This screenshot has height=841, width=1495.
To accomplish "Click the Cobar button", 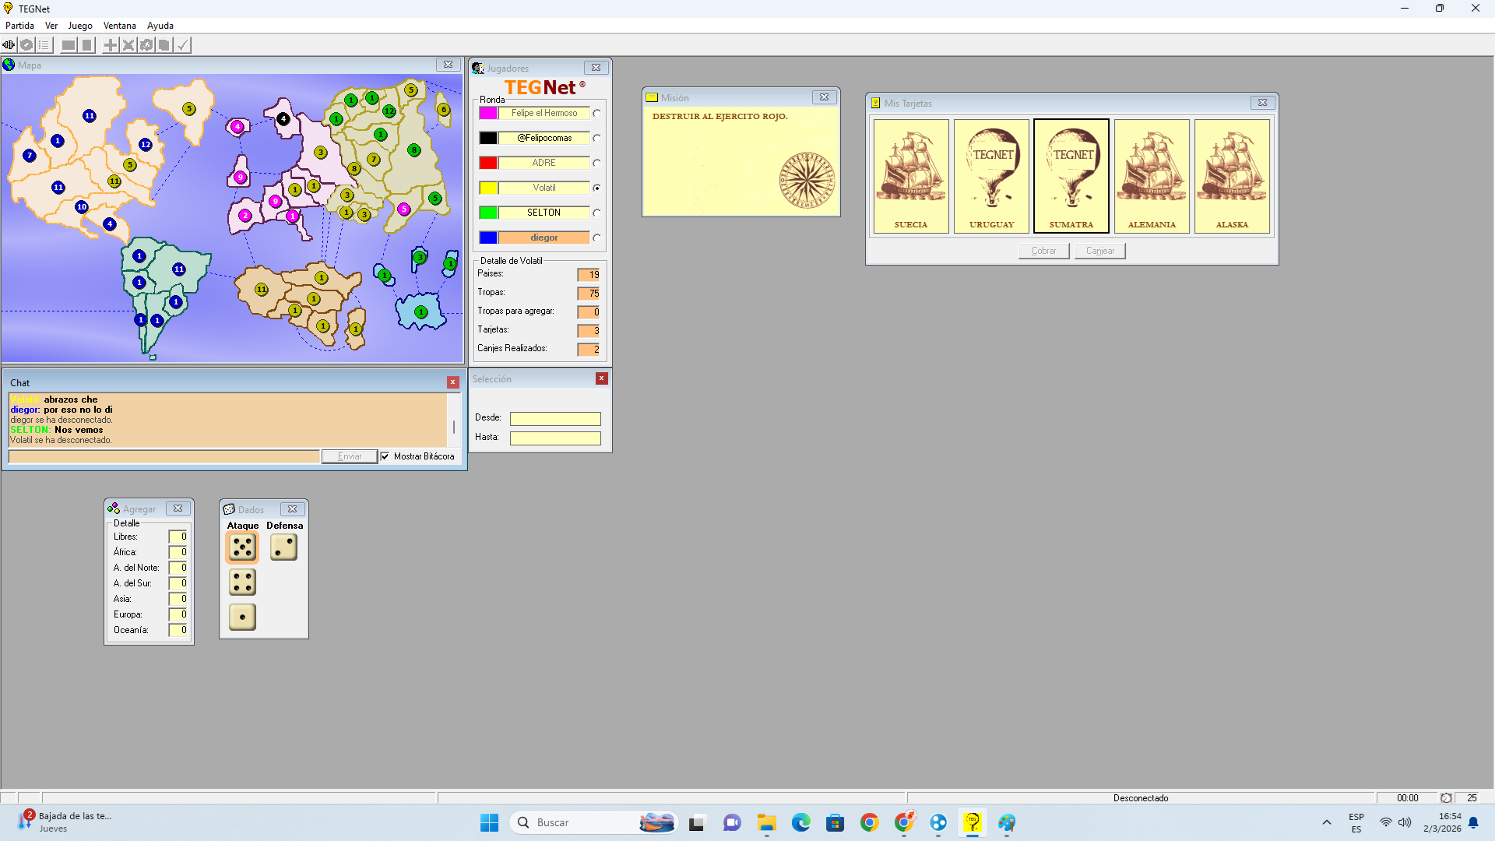I will pos(1043,251).
